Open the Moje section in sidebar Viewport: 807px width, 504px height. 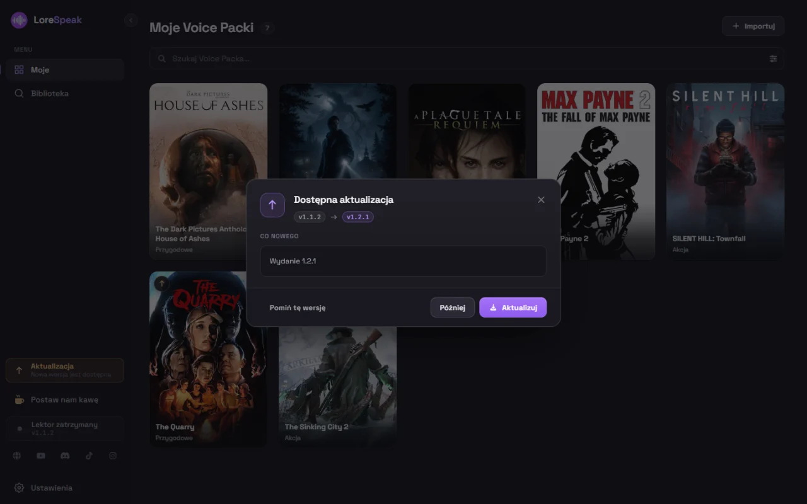tap(65, 70)
